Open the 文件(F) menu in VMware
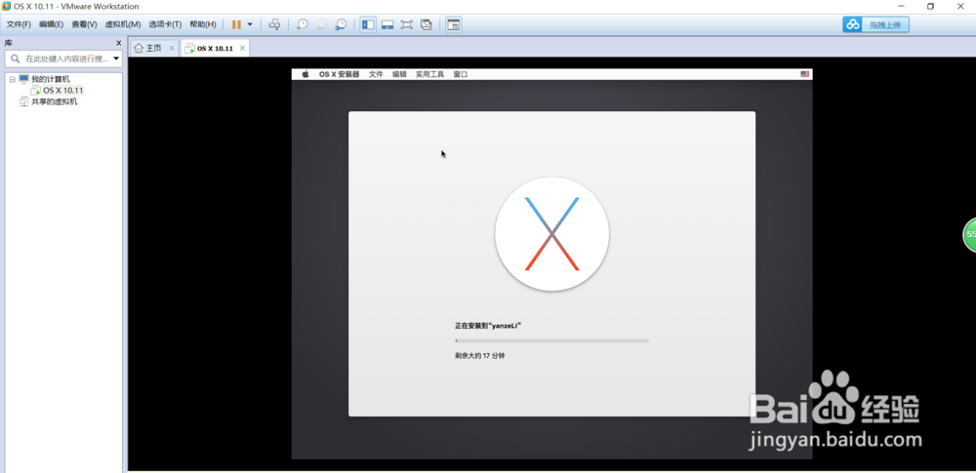This screenshot has height=473, width=976. click(x=19, y=24)
